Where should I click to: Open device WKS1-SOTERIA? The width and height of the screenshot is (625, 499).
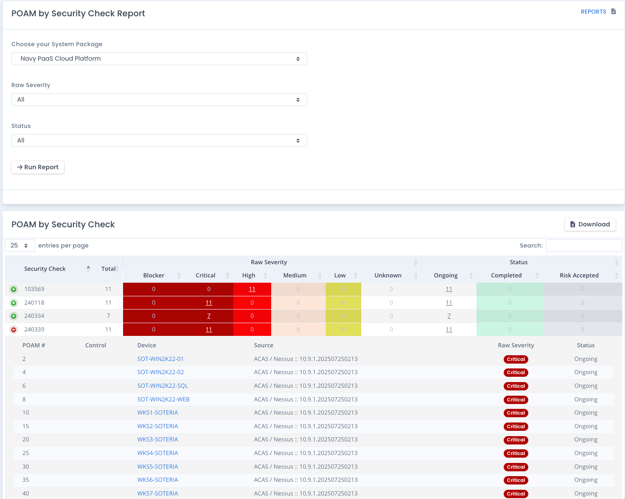[158, 412]
